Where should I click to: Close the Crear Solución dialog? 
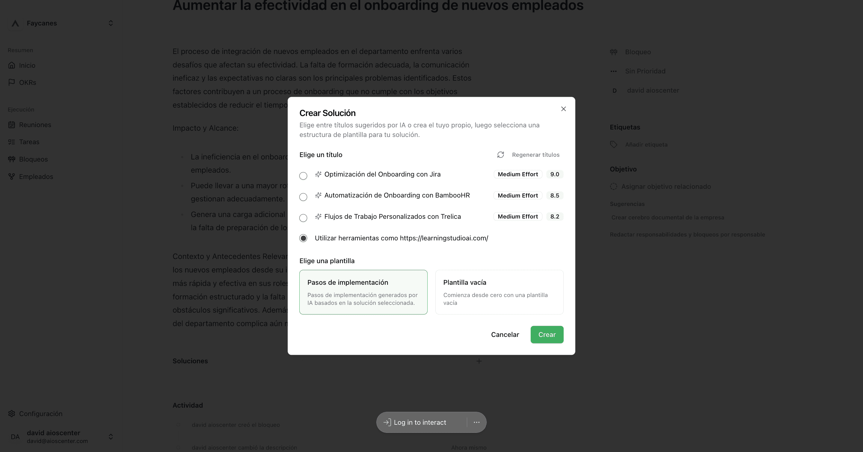[x=563, y=109]
